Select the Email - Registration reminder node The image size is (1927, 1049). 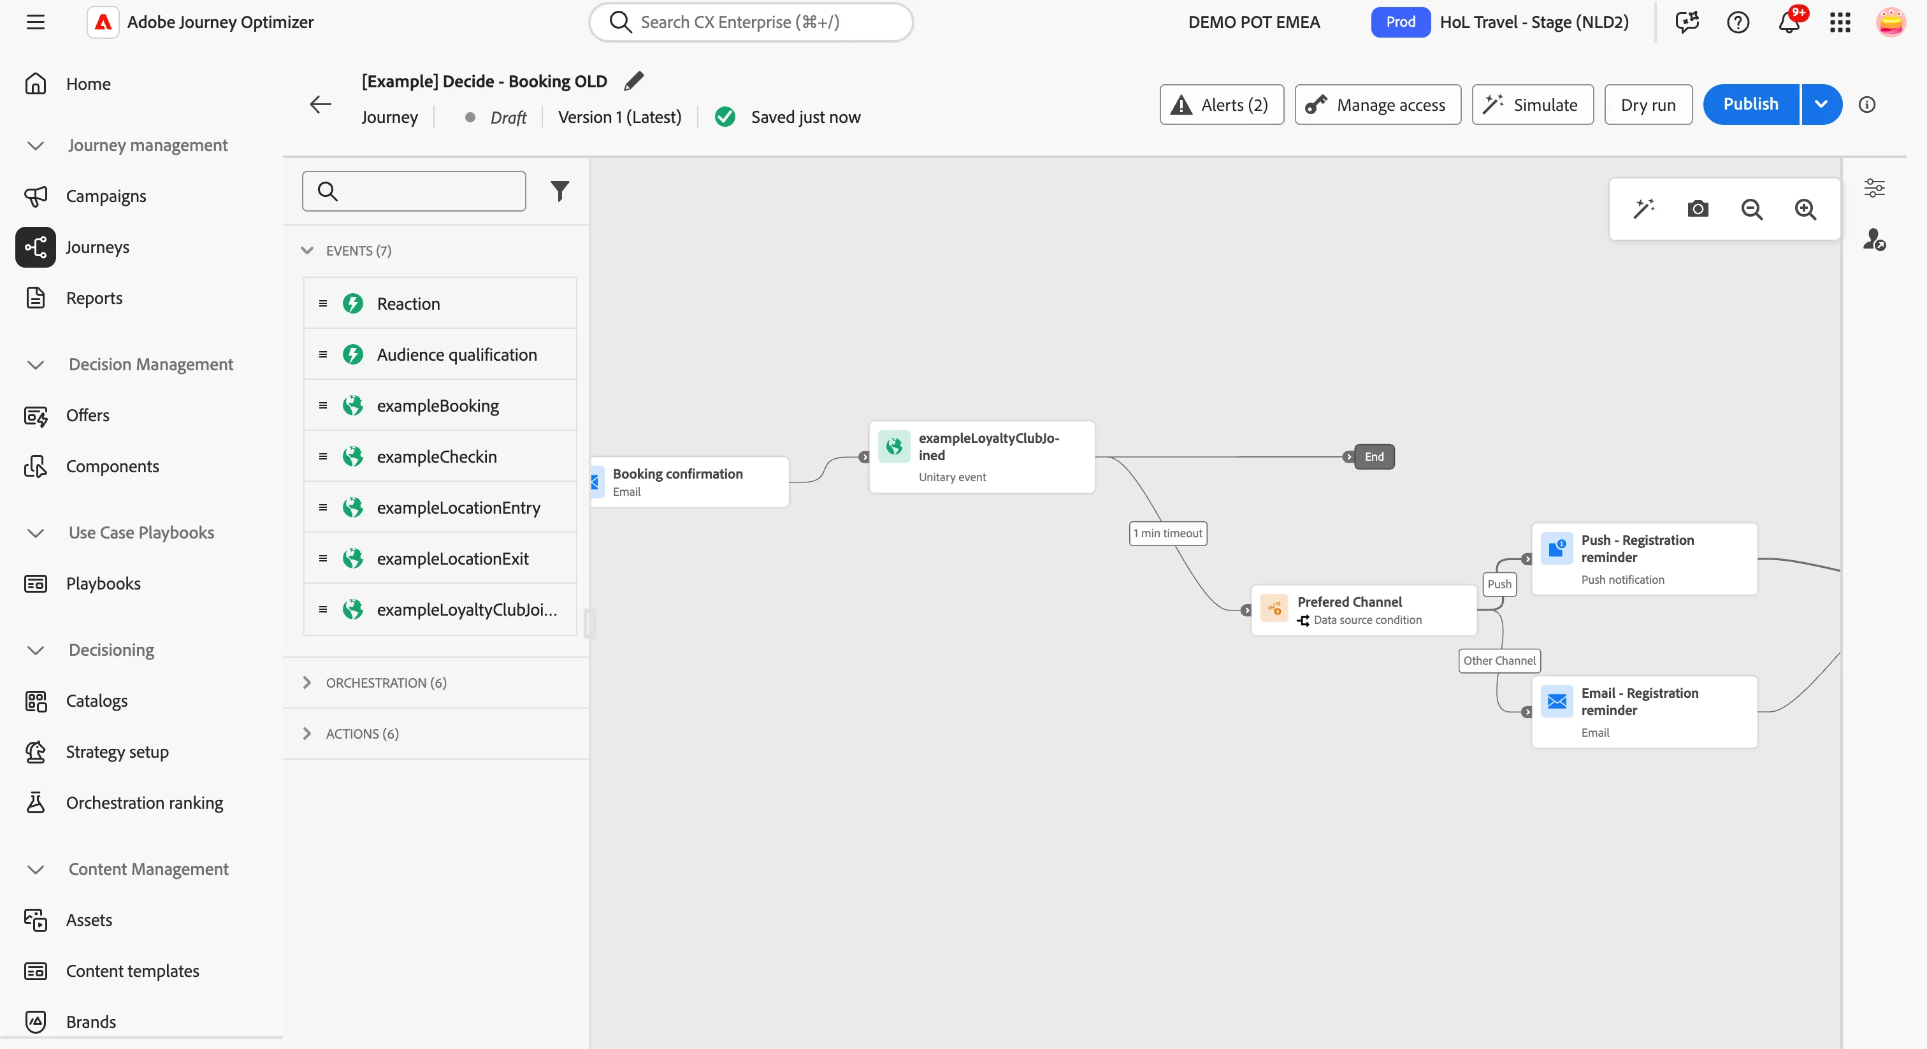tap(1644, 713)
